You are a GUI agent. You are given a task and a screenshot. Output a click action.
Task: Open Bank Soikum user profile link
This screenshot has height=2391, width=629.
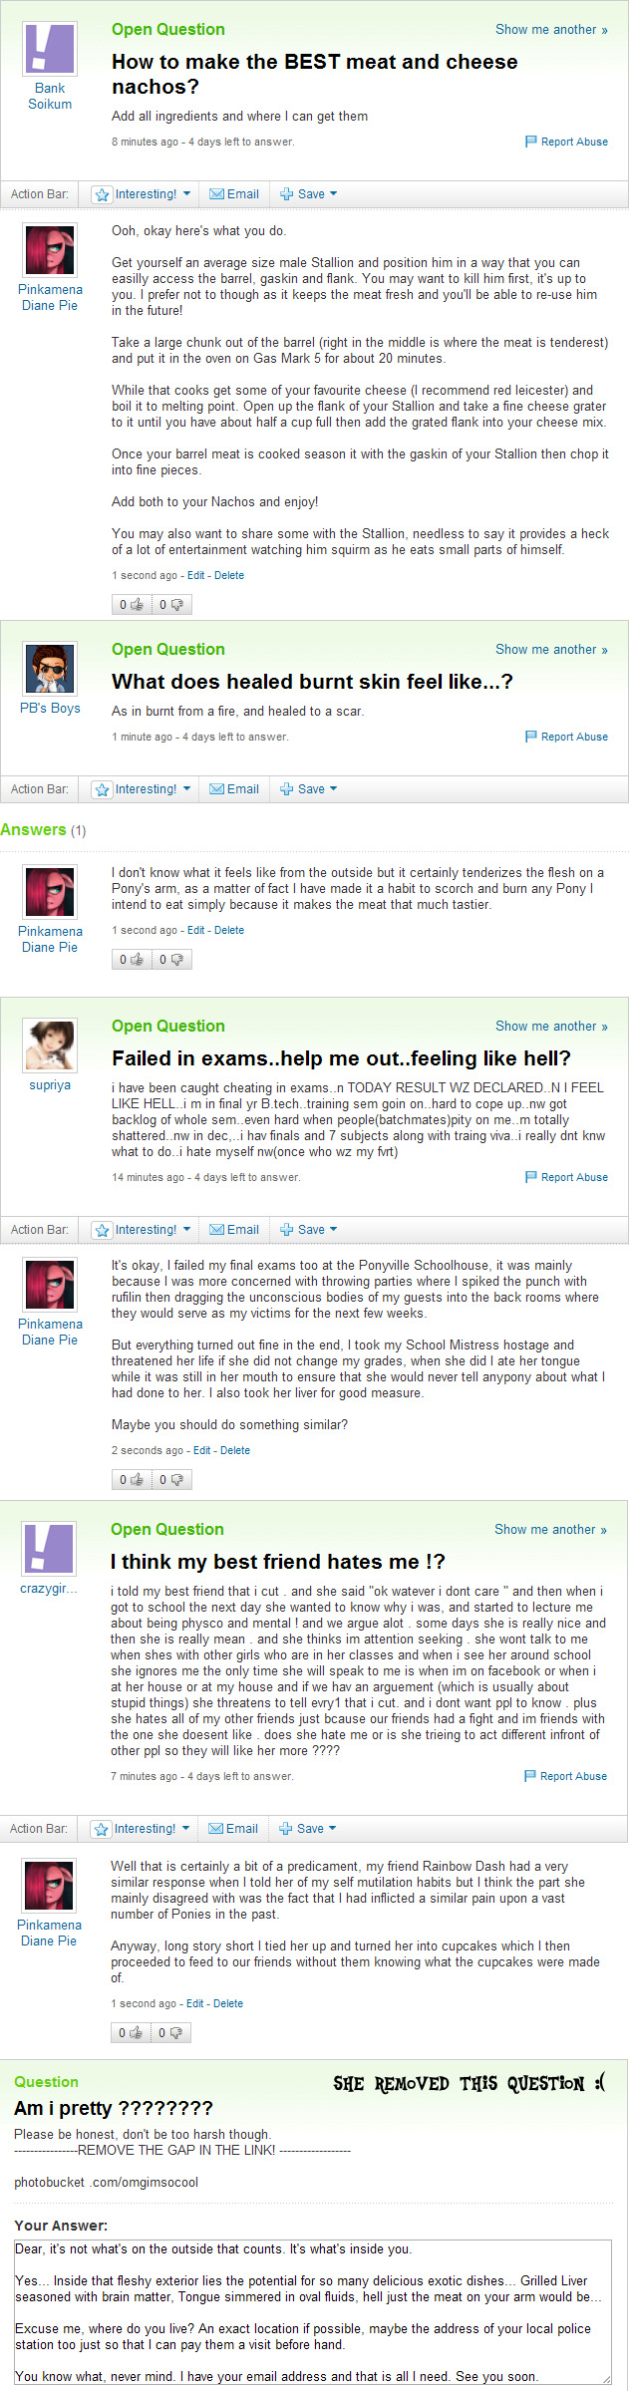(50, 96)
